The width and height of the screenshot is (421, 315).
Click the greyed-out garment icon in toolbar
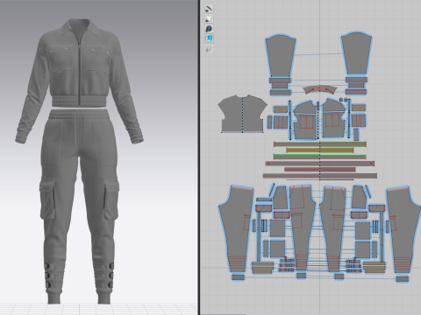tap(209, 48)
